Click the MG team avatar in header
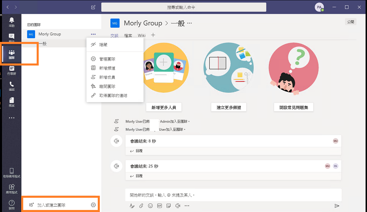This screenshot has height=212, width=367. point(115,23)
